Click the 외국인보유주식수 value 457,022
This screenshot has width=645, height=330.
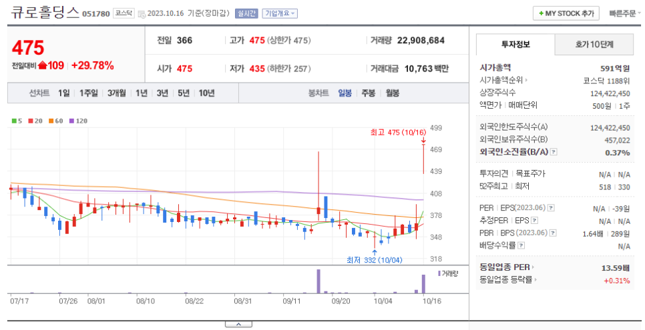point(617,140)
